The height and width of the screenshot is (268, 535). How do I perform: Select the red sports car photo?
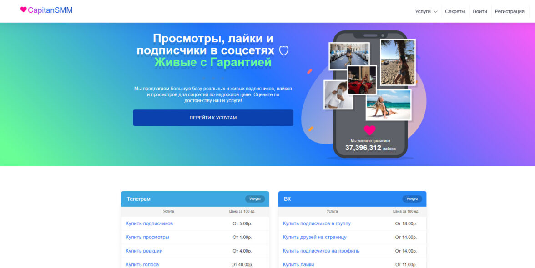(x=362, y=80)
